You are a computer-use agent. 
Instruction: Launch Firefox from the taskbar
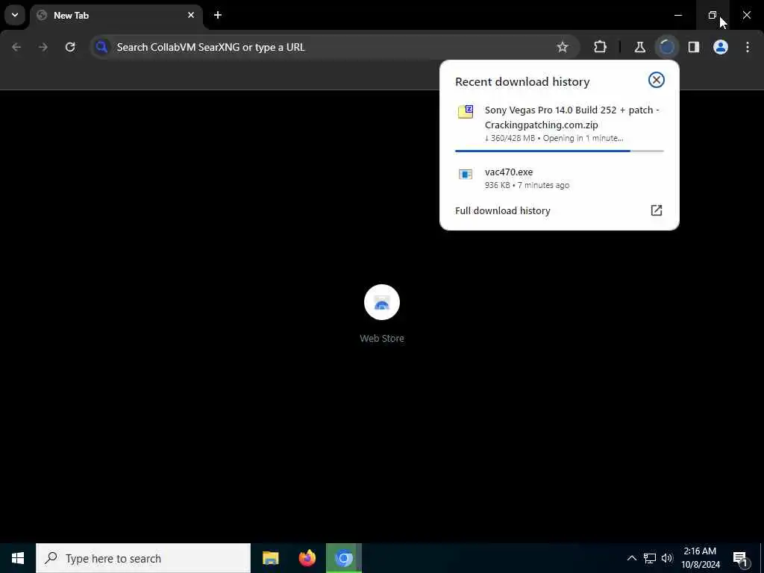[307, 558]
